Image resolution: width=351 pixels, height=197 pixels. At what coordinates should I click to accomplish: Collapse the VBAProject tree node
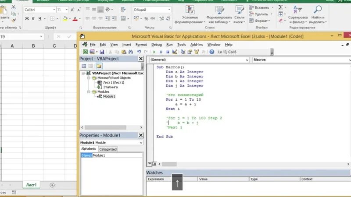tap(83, 73)
